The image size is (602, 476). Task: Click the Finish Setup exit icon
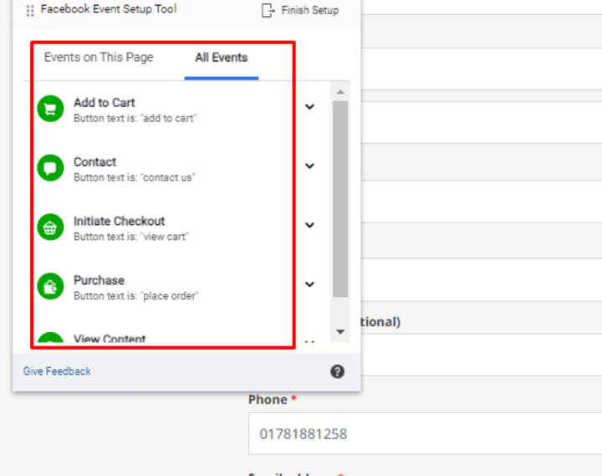pyautogui.click(x=268, y=10)
